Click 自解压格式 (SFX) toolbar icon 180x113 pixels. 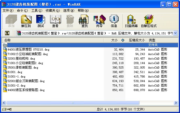[149, 21]
